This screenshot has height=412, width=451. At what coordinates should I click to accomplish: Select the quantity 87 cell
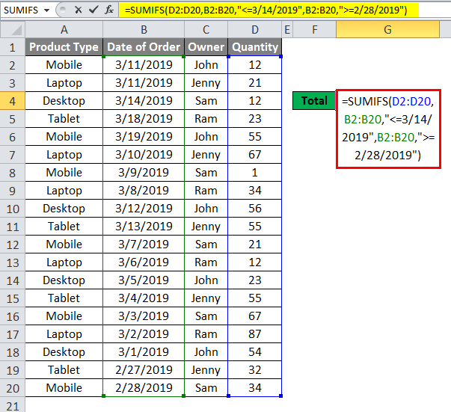click(255, 334)
